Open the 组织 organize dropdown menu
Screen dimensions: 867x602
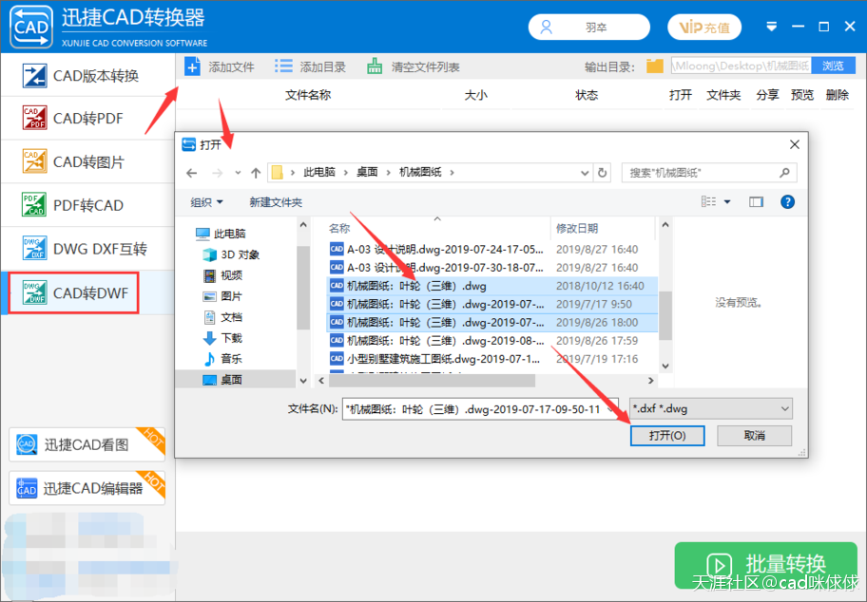(x=206, y=202)
